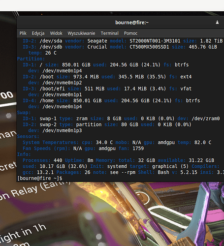Click the zram swap type
The height and width of the screenshot is (246, 224).
coord(82,119)
